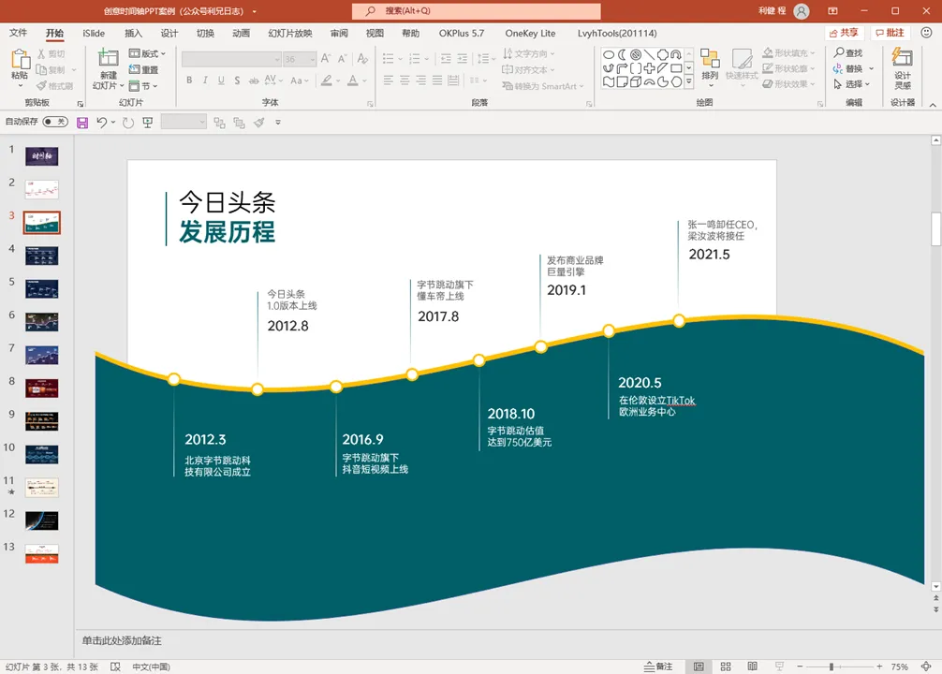
Task: Open Design Ideas (设计灵感) button
Action: coord(903,68)
